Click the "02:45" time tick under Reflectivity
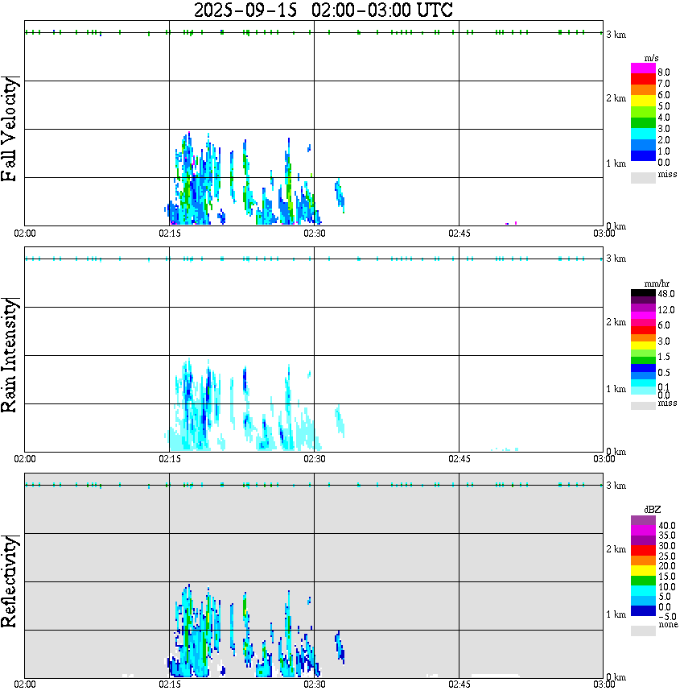684x699 pixels. 459,685
